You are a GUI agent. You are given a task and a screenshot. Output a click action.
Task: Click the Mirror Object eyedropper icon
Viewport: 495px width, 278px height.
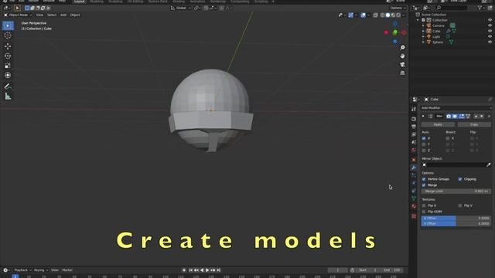click(x=488, y=164)
